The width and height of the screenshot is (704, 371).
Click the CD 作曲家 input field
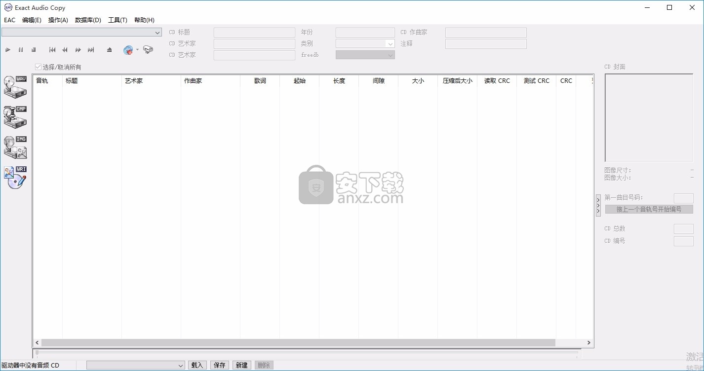point(486,32)
